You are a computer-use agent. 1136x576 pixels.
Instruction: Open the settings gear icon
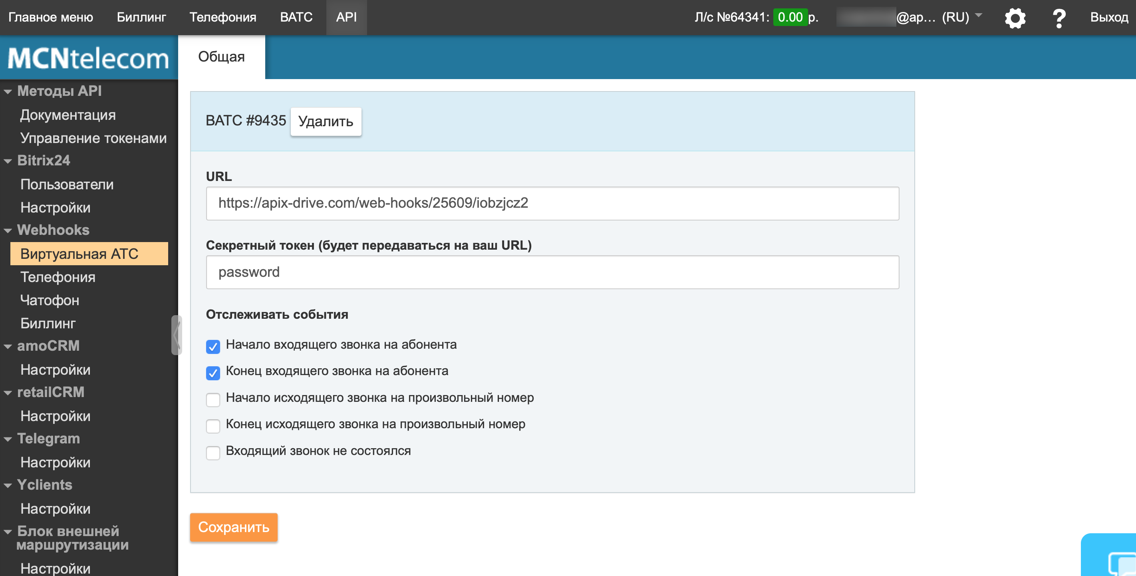click(1015, 18)
